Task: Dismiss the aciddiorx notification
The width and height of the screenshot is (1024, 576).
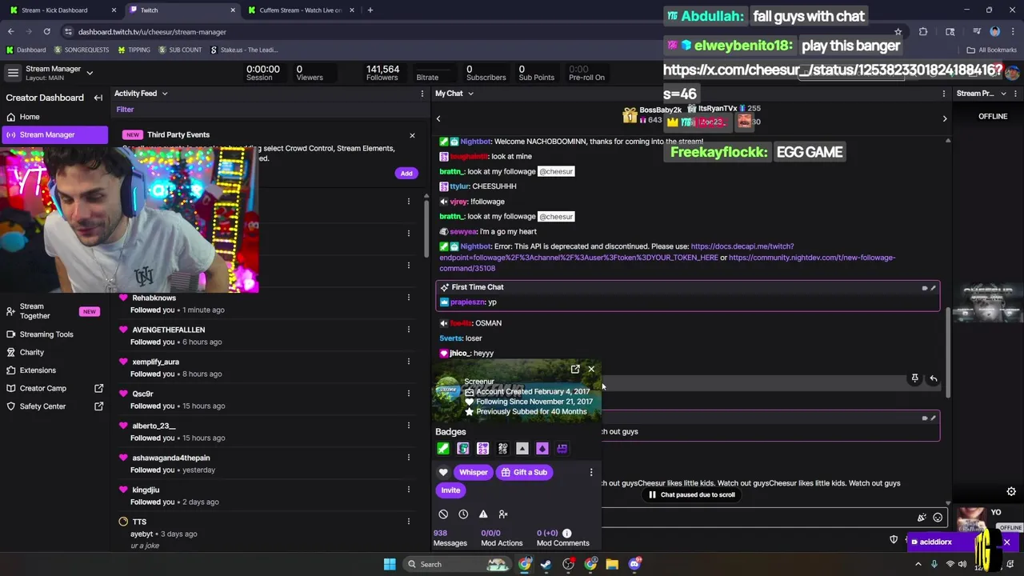Action: (x=1006, y=542)
